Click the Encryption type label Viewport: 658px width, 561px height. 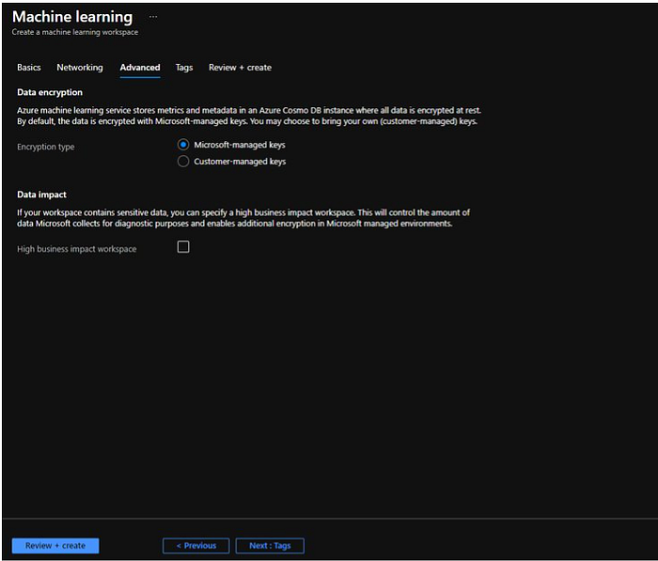46,147
